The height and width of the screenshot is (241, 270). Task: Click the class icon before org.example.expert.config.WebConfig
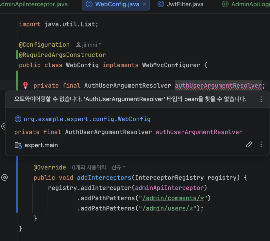[18, 119]
